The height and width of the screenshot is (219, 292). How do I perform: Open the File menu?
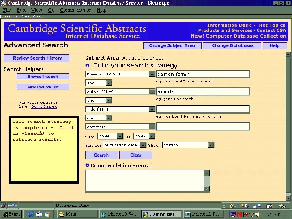pos(7,10)
